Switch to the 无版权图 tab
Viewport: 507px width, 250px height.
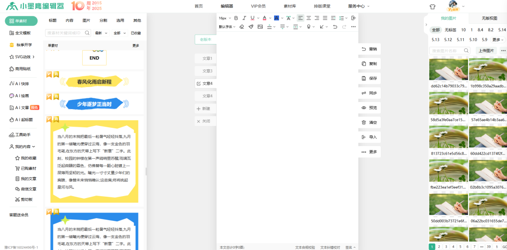489,18
